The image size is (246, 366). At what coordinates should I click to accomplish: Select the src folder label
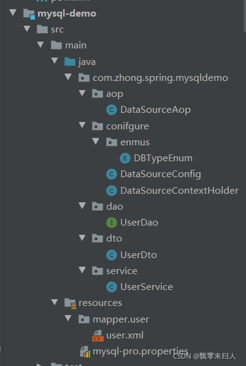[57, 29]
